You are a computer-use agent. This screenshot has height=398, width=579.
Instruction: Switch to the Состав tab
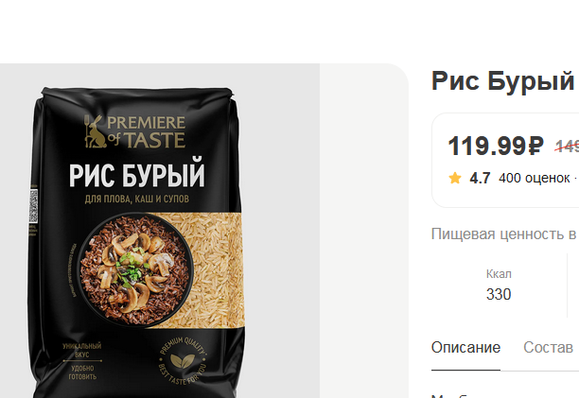coord(548,348)
